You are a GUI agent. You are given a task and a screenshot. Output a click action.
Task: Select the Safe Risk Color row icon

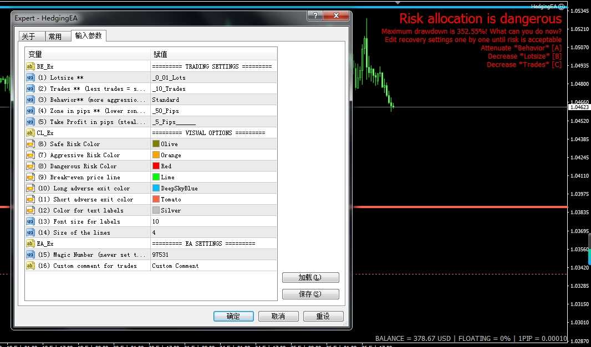31,144
